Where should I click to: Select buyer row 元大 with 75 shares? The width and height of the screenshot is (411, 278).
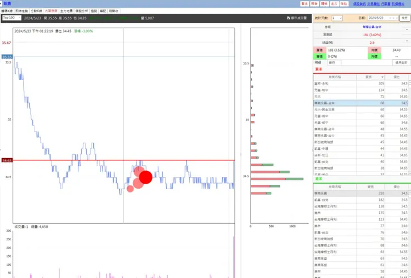click(x=360, y=97)
